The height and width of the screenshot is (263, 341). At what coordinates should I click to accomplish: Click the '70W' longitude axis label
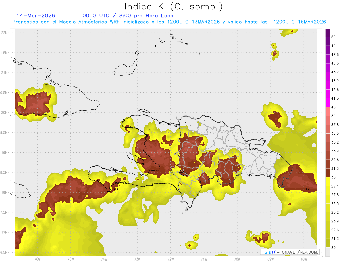pos(237,259)
